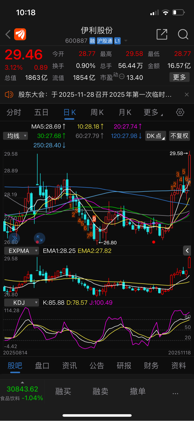
Task: Open the 均线 indicator dropdown
Action: click(x=15, y=136)
